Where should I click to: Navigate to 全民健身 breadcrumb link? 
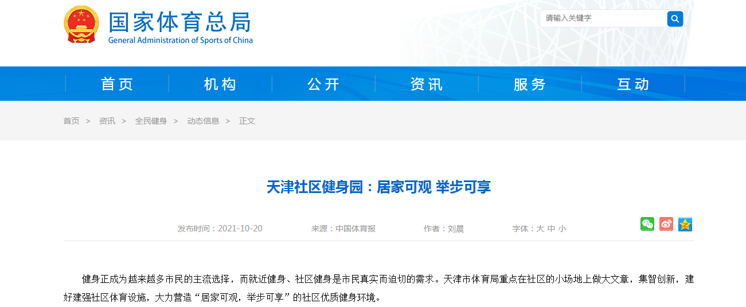click(x=151, y=121)
